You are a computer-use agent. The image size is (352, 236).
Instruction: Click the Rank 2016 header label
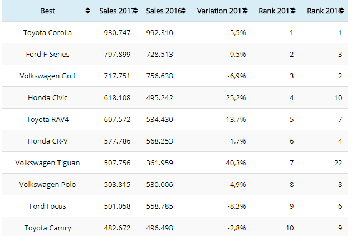324,11
